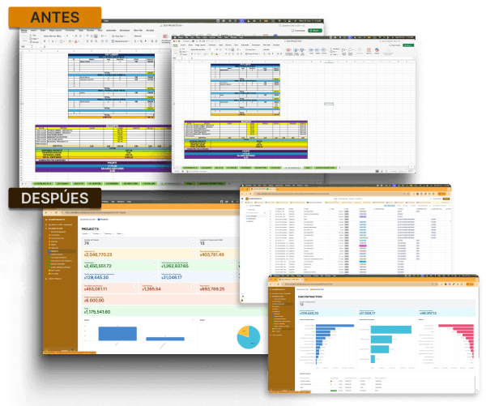
Task: Click name box in back Excel window
Action: (x=27, y=47)
